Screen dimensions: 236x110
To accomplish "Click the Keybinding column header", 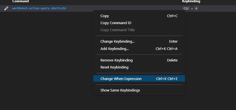I will click(x=191, y=1).
